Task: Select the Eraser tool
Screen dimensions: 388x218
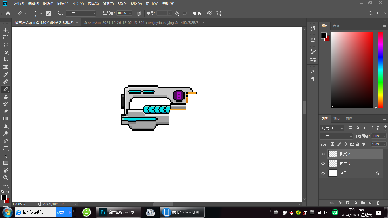Action: [5, 111]
